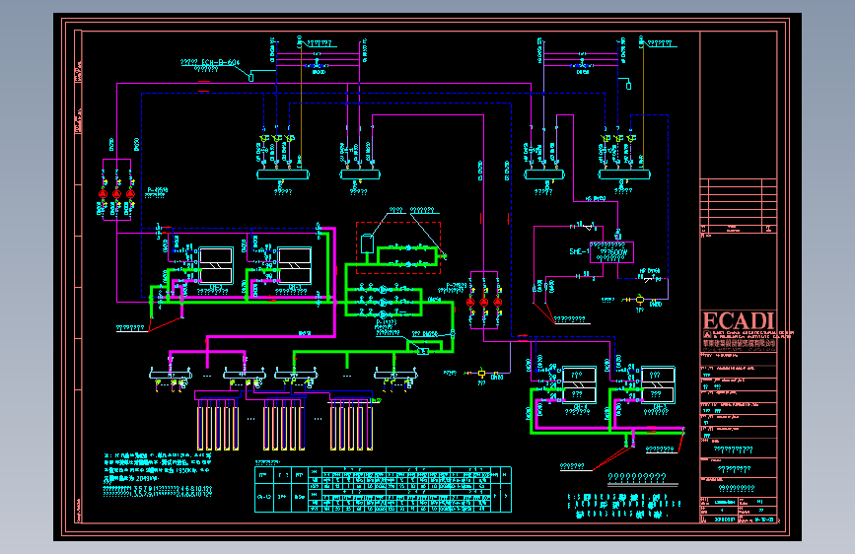The image size is (855, 554).
Task: Select the left chiller unit in the lower-right chiller pair
Action: (x=579, y=384)
